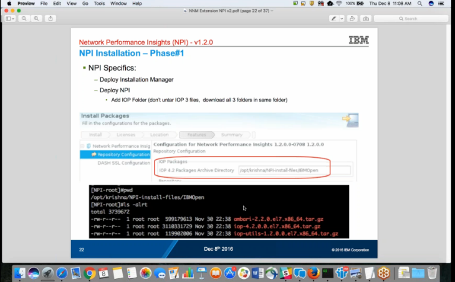The width and height of the screenshot is (455, 282).
Task: Open Notes app in Dock
Action: 118,273
